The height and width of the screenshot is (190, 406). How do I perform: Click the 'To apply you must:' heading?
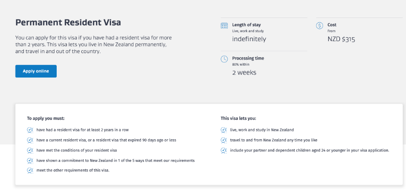(46, 118)
